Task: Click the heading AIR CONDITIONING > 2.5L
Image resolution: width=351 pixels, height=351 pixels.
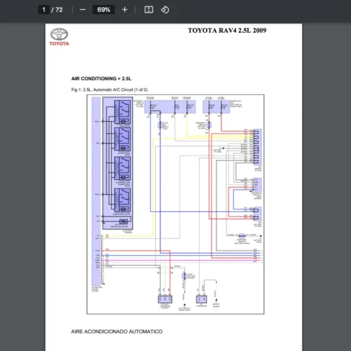Action: (101, 78)
